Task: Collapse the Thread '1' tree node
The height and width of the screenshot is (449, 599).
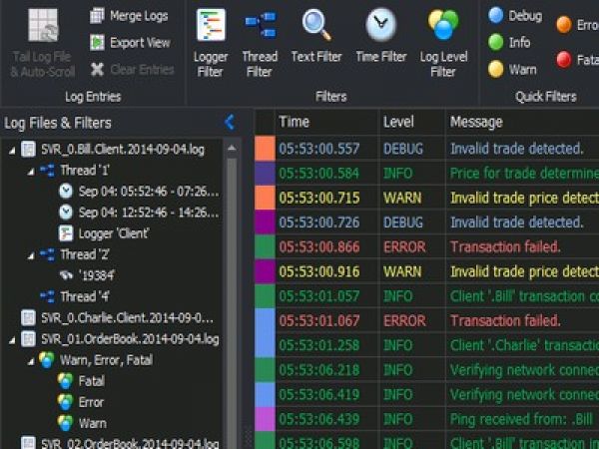Action: [31, 172]
